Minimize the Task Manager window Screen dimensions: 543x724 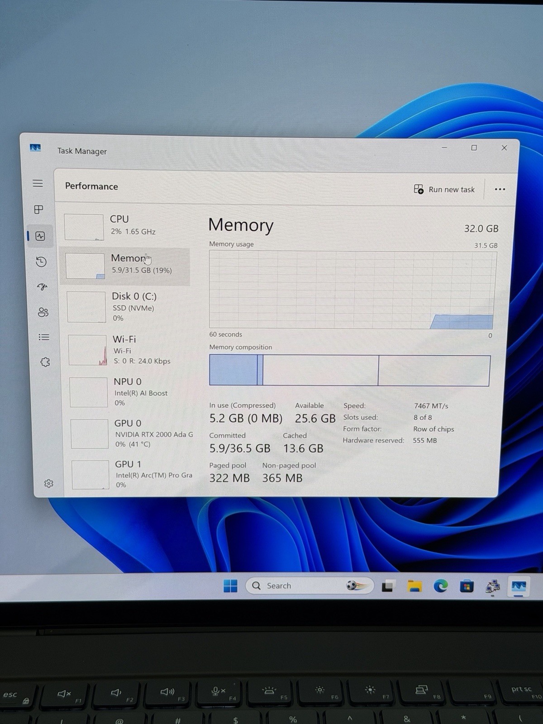444,148
